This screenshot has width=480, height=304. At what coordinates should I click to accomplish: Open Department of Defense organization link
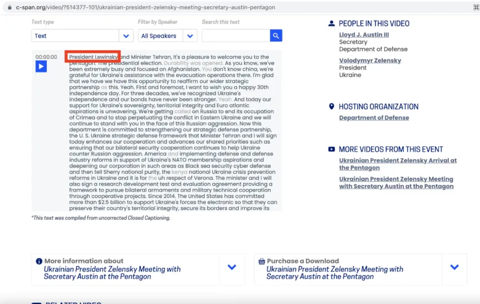click(374, 118)
